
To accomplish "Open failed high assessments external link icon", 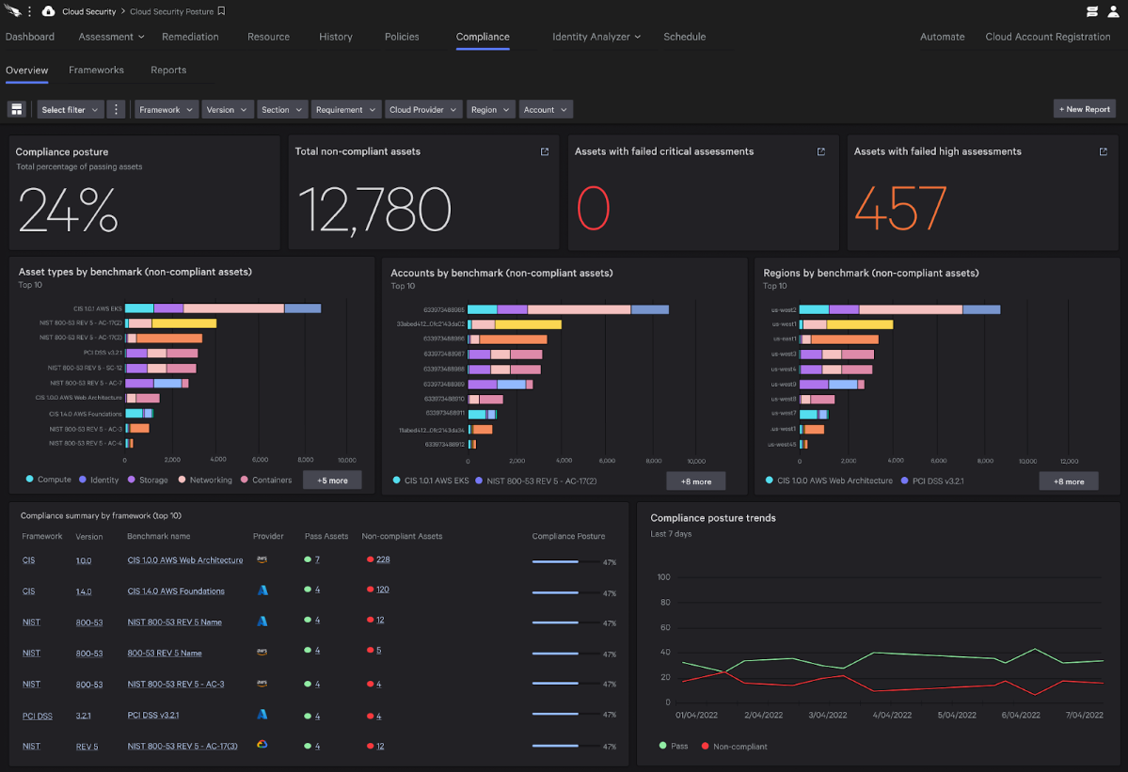I will click(1104, 151).
